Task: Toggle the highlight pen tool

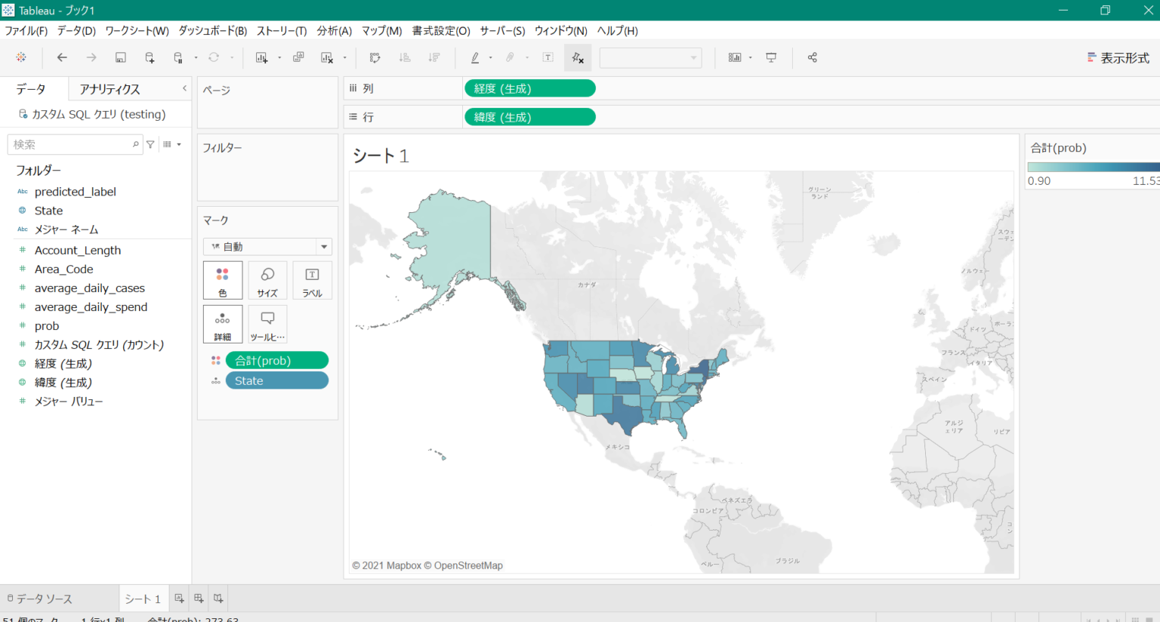Action: 475,57
